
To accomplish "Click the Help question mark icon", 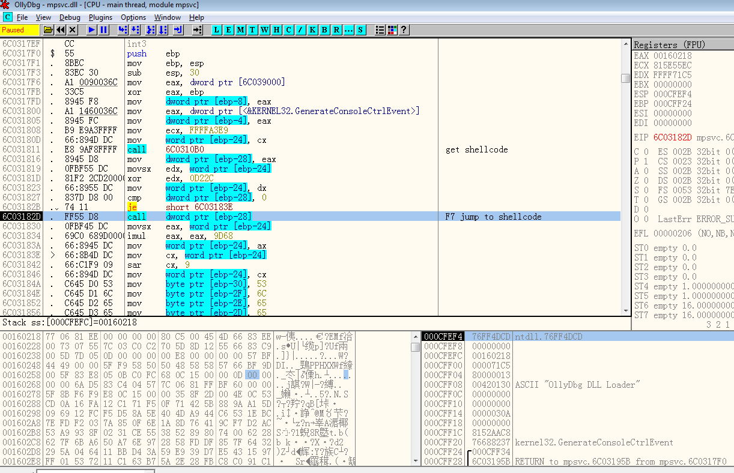I will (404, 29).
